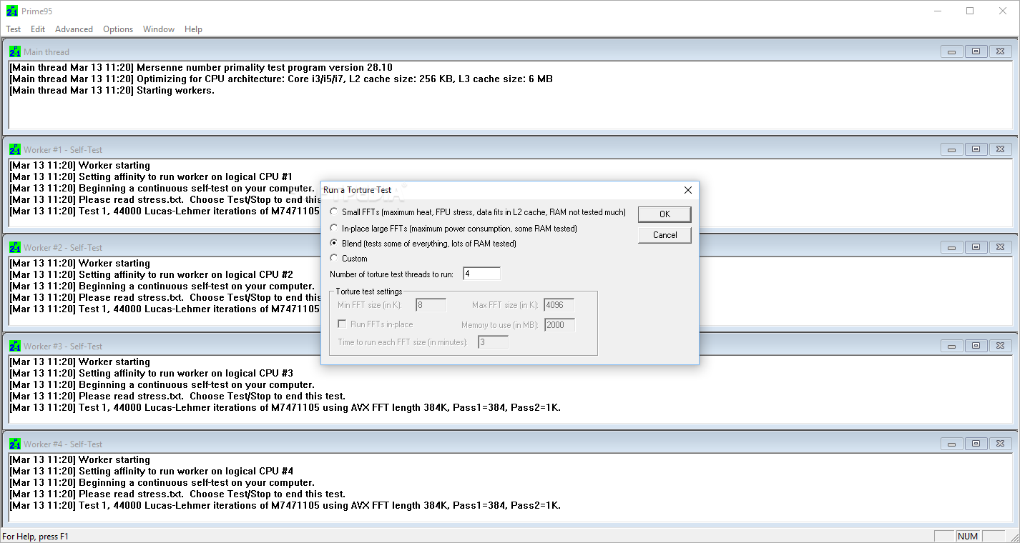Maximize the Worker #4 child window

976,444
